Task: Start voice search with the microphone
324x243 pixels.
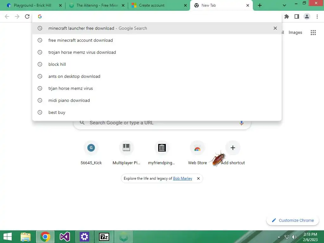Action: (241, 123)
